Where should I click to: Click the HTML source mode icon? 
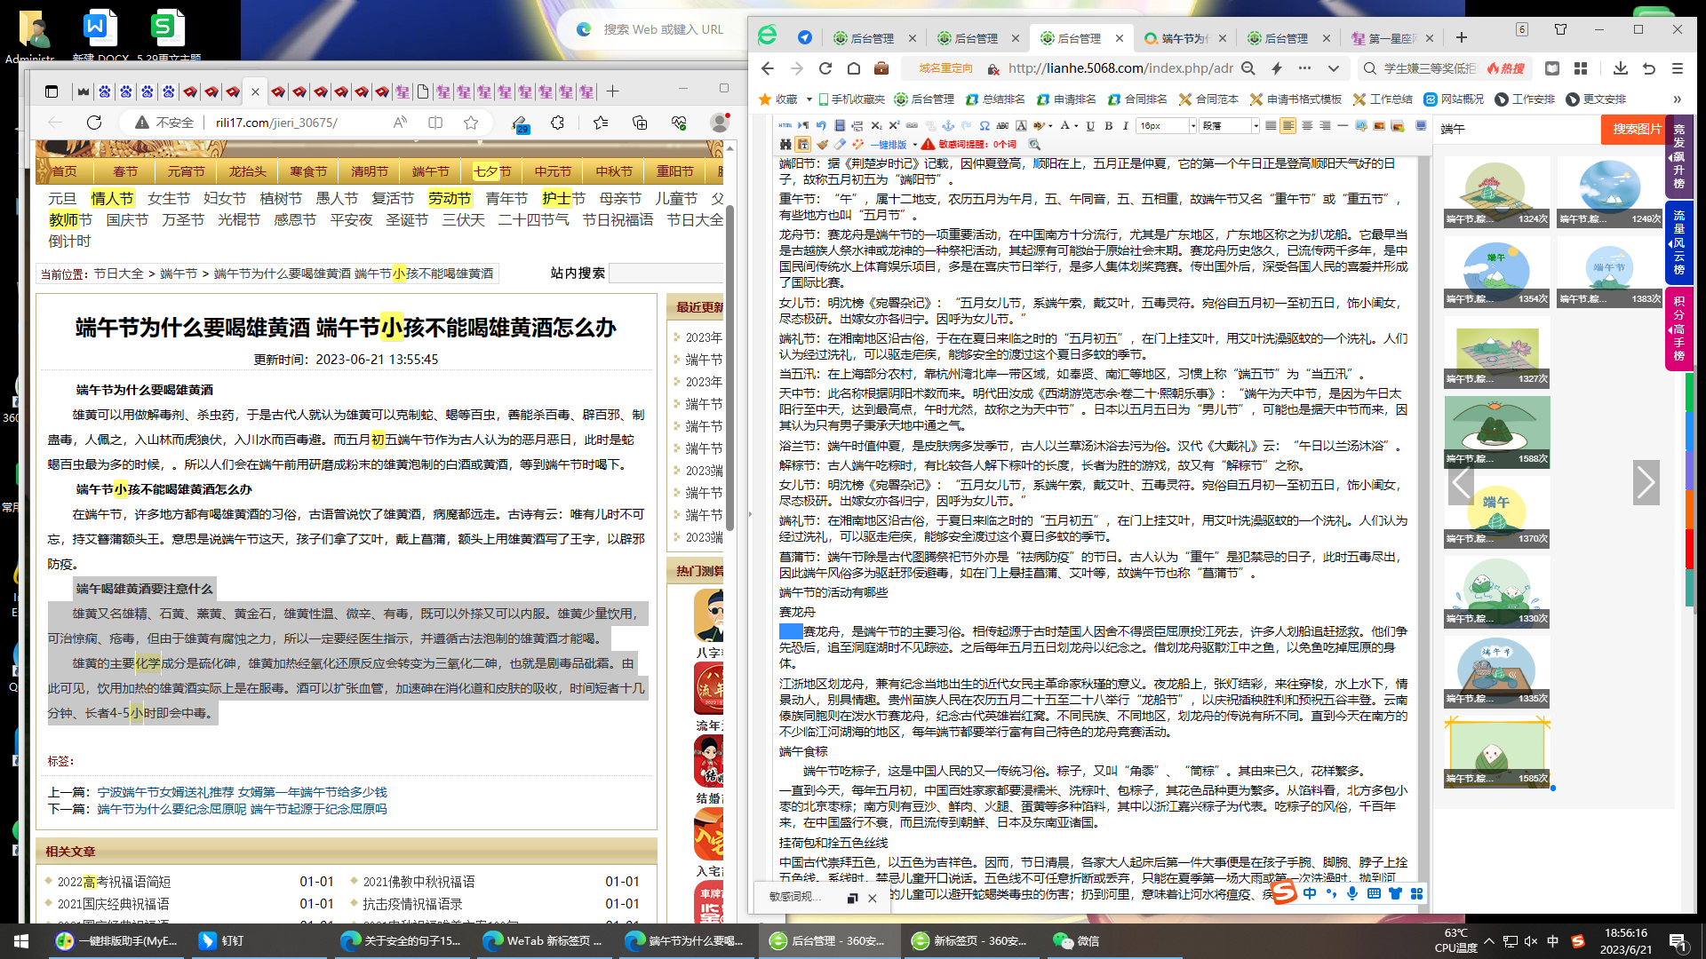click(785, 126)
